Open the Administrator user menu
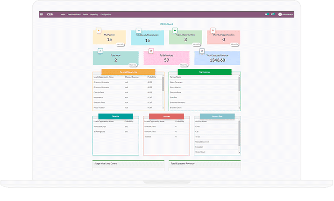Screen dimensions: 334x201 tap(286, 14)
